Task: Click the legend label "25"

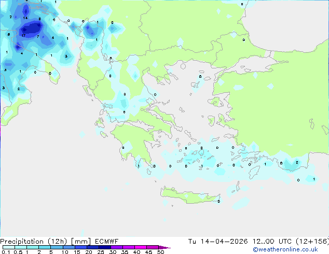Action: [x=101, y=252]
